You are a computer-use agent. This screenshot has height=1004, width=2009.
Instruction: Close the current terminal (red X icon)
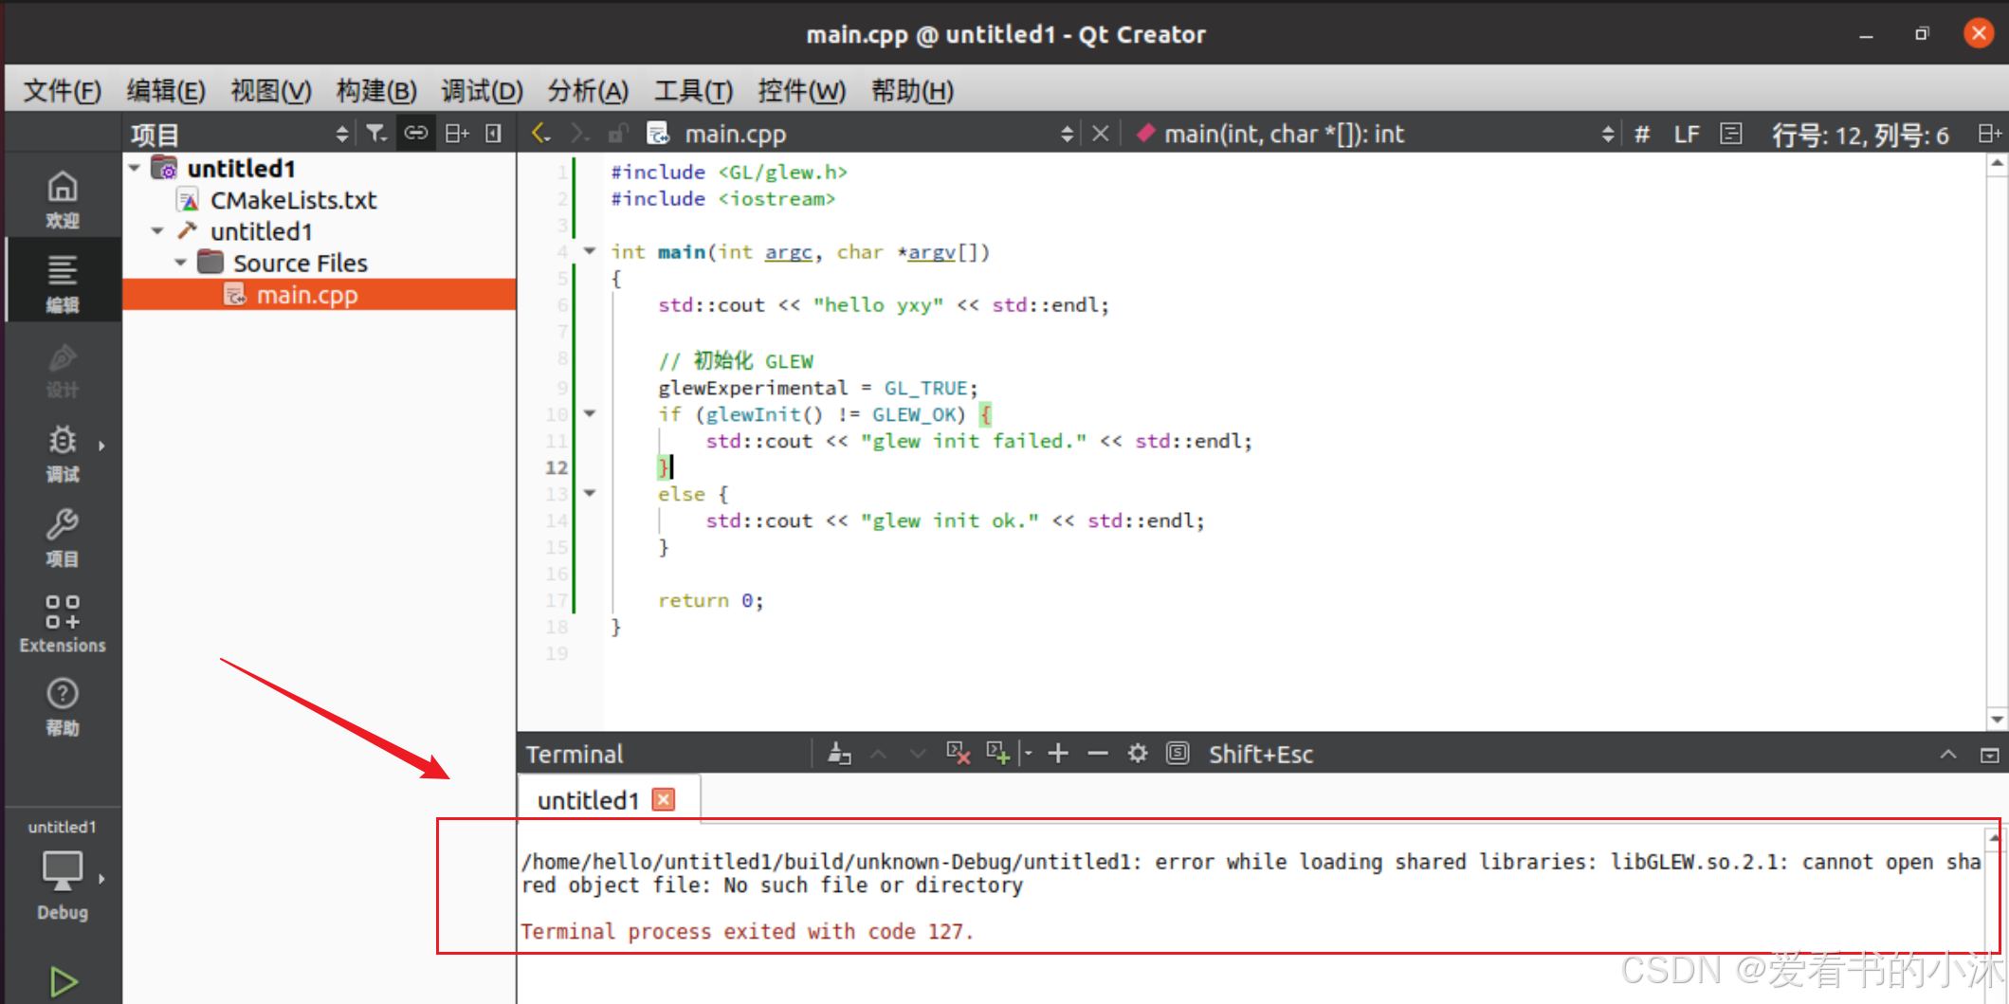pos(958,754)
